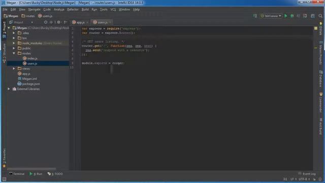This screenshot has height=183, width=325.
Task: Place cursor on module.exports line in editor
Action: (x=103, y=63)
